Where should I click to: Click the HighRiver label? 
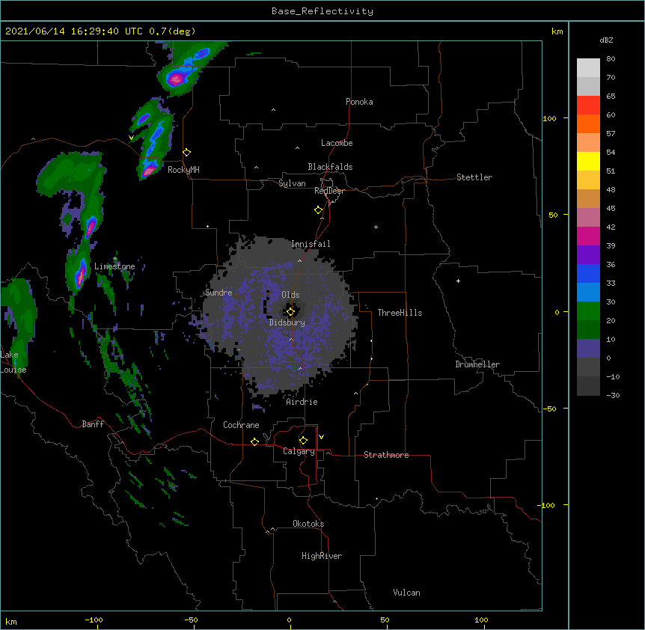pyautogui.click(x=322, y=556)
